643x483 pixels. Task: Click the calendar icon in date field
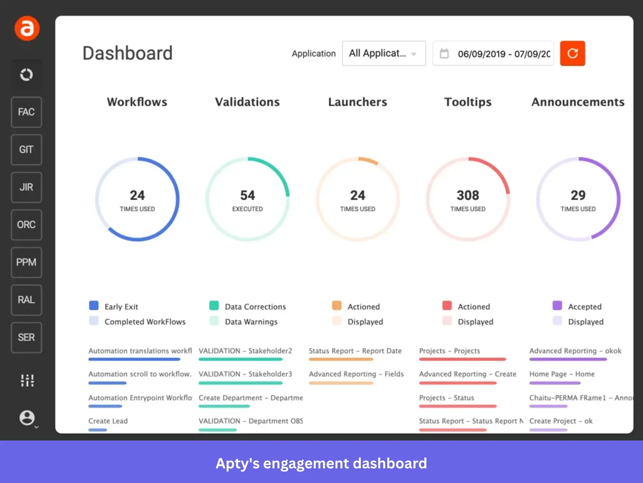(444, 54)
